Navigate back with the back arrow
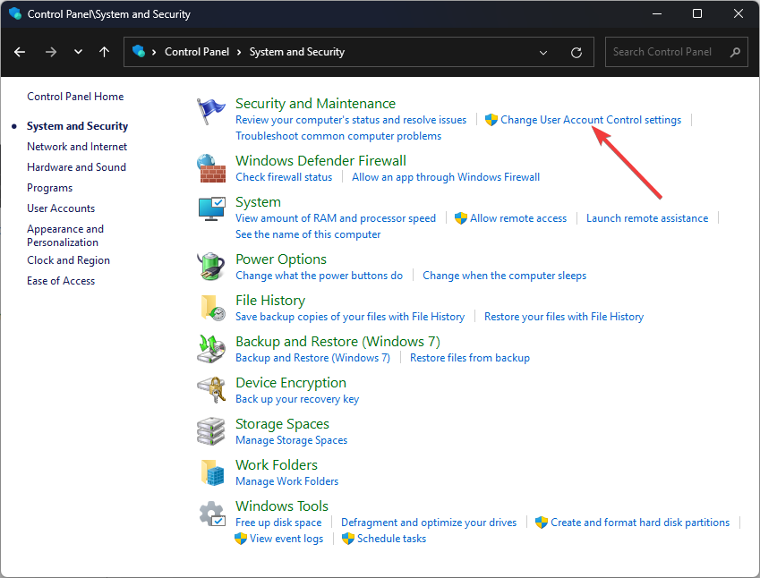The width and height of the screenshot is (760, 578). (x=21, y=52)
